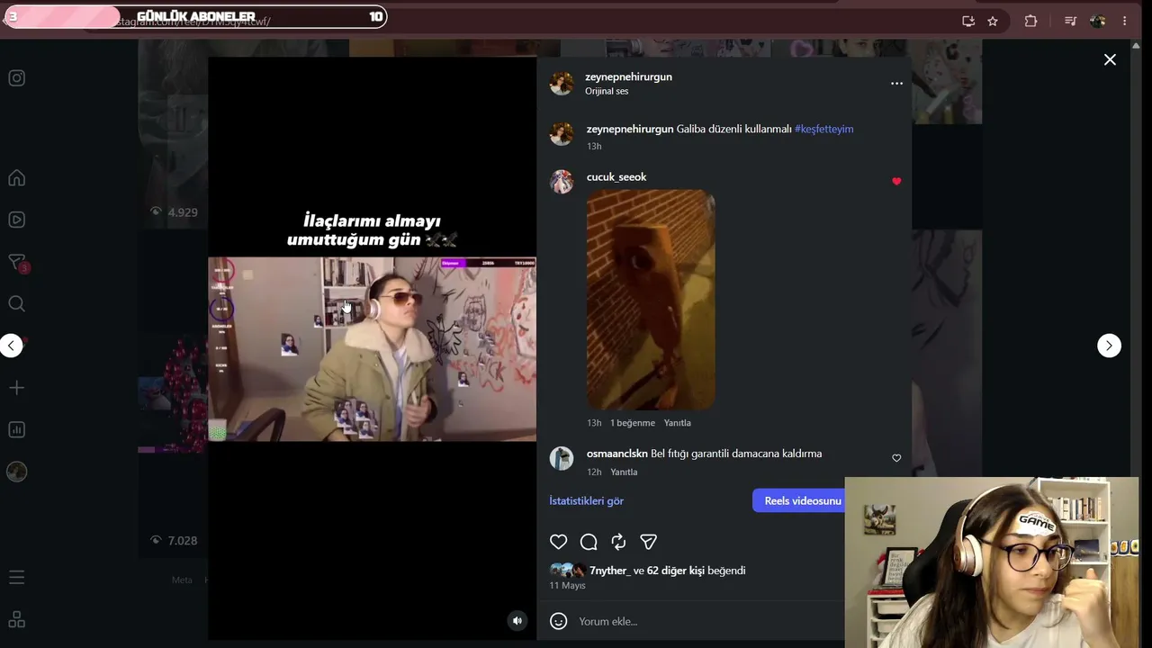Click the Create plus icon in sidebar
The image size is (1152, 648).
[x=16, y=388]
